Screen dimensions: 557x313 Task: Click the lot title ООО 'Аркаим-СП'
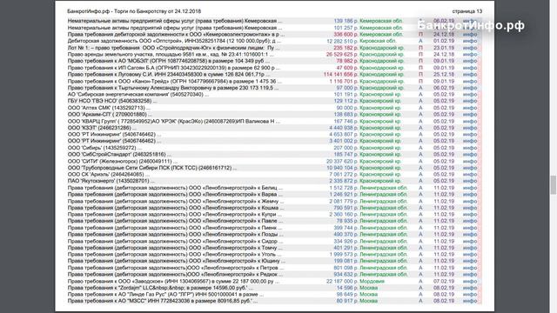pos(110,115)
